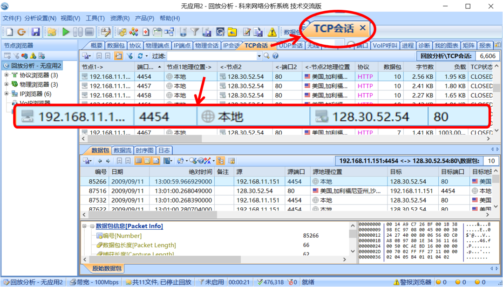Toggle the packet decode view button

point(147,161)
